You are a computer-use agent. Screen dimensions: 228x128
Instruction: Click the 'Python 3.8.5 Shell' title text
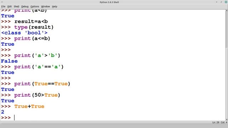tap(109, 2)
